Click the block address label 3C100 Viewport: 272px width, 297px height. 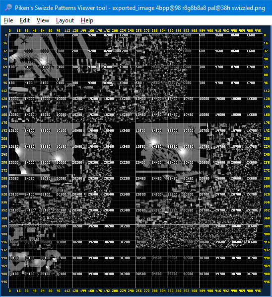point(61,258)
